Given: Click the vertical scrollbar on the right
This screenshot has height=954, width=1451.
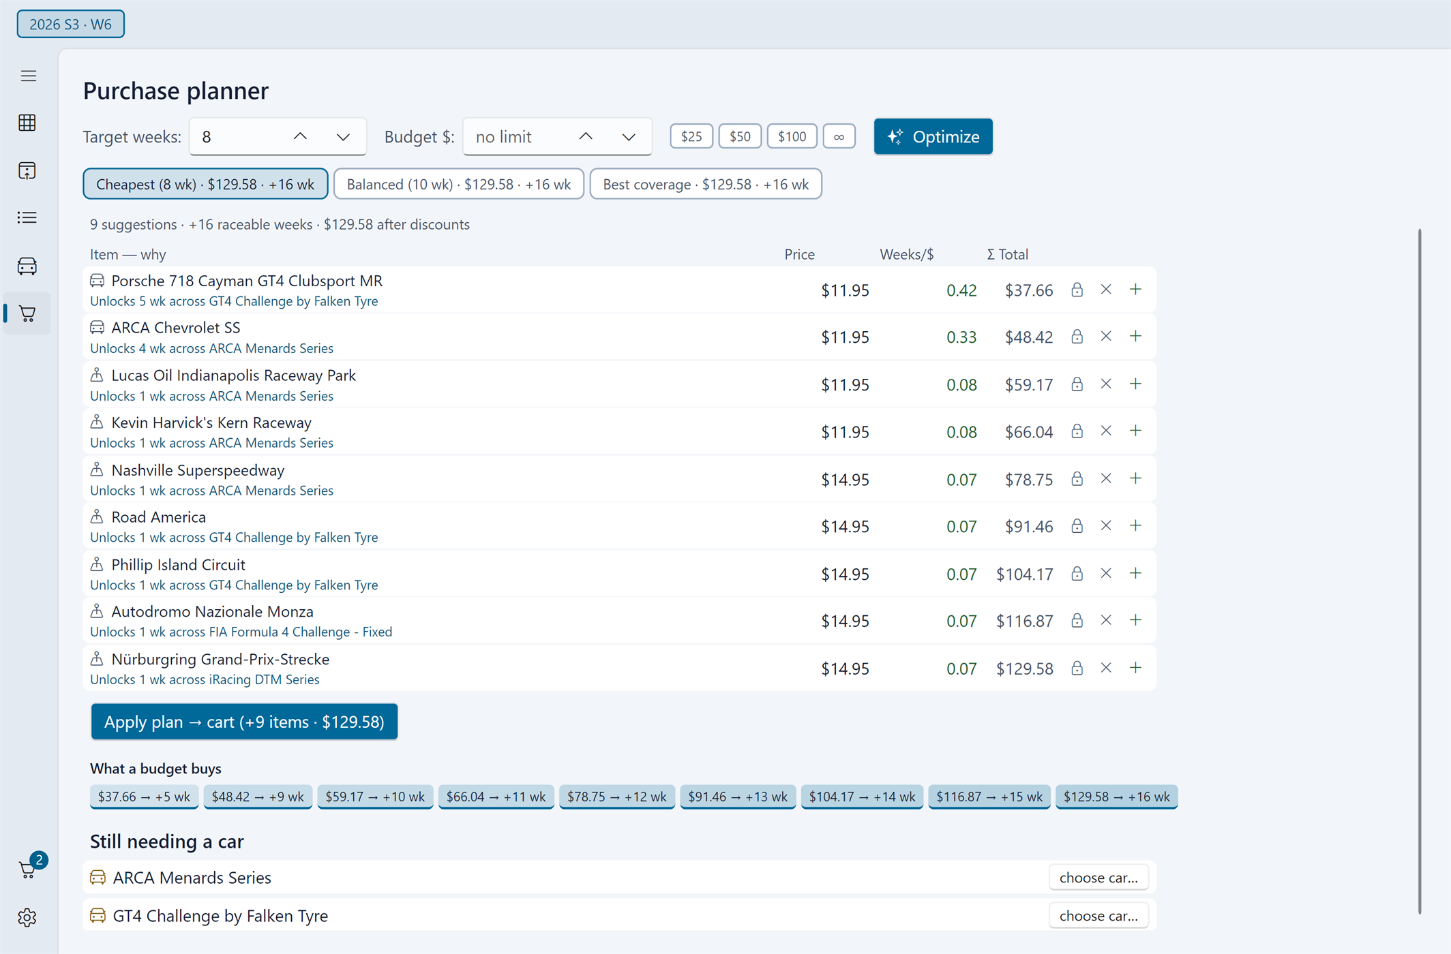Looking at the screenshot, I should pyautogui.click(x=1420, y=571).
